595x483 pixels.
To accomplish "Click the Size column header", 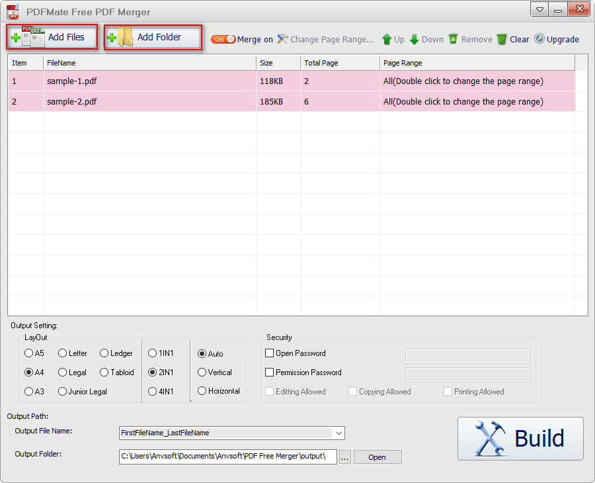I will (278, 63).
